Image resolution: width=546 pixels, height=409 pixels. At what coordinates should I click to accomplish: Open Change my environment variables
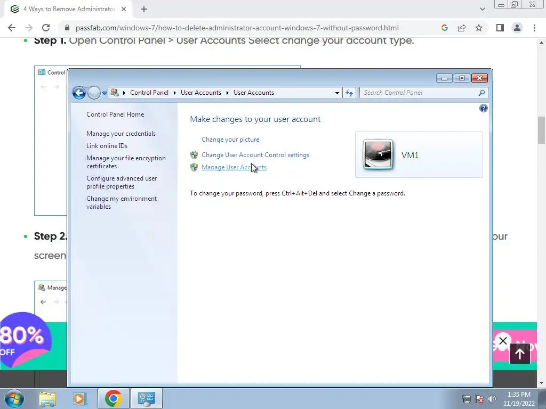point(122,202)
